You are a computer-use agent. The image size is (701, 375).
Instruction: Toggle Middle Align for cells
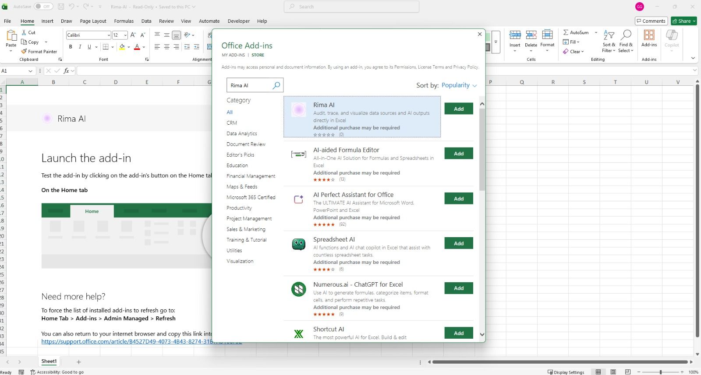pos(166,35)
